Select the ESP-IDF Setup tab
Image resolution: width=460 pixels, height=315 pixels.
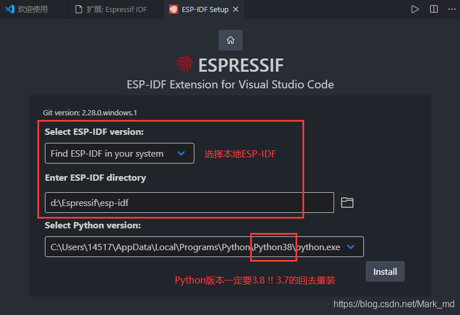[204, 9]
